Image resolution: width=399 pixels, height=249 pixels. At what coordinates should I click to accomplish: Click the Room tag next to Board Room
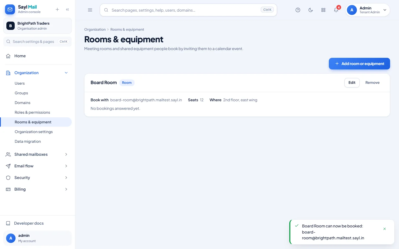coord(127,83)
